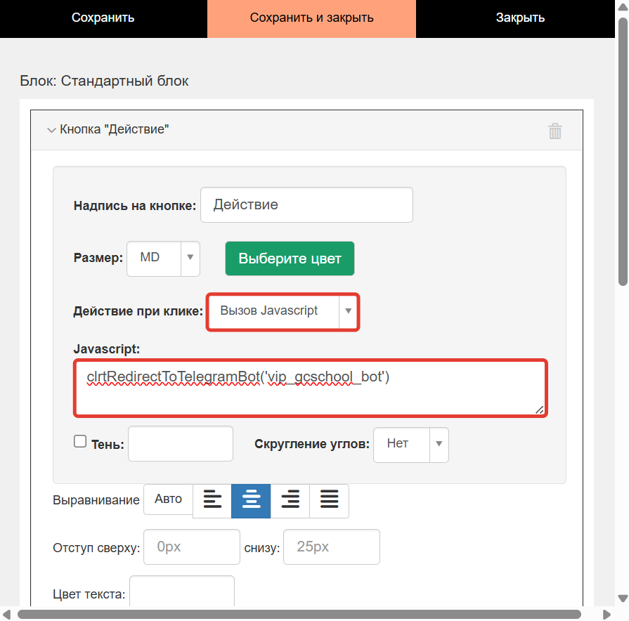Click the Надпись на кнопке text field

[306, 204]
